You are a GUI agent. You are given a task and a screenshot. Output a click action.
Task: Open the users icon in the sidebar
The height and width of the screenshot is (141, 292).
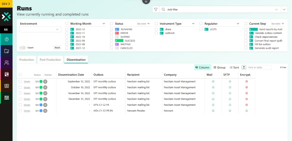[6, 63]
